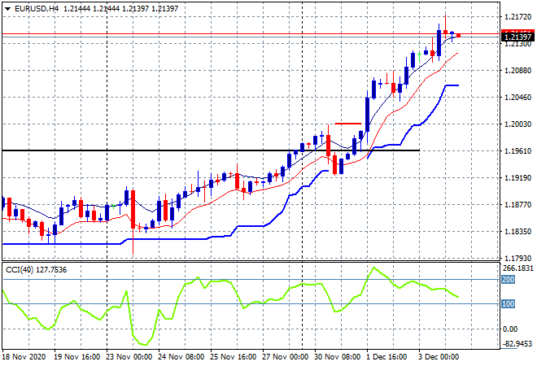
Task: Click the 1.20030 price scale value
Action: point(517,124)
